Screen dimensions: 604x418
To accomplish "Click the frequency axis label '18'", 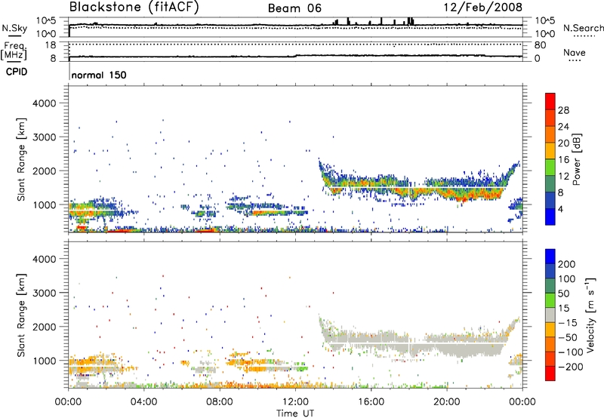I will click(x=50, y=45).
